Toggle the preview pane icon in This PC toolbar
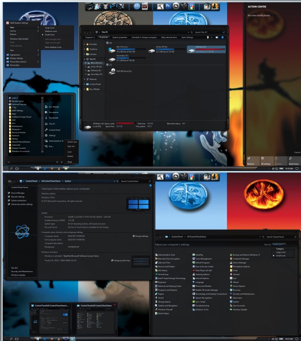 click(x=217, y=38)
